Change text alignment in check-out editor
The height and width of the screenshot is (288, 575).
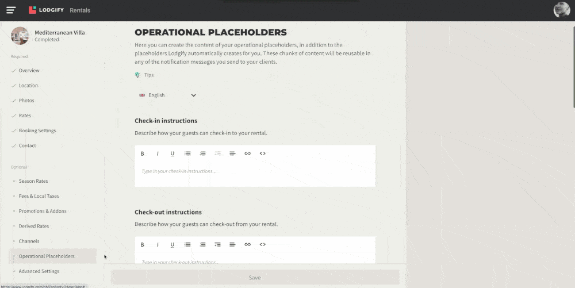(x=232, y=244)
